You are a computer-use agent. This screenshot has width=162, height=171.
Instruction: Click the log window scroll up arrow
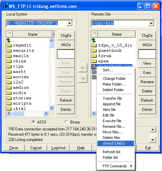point(153,129)
